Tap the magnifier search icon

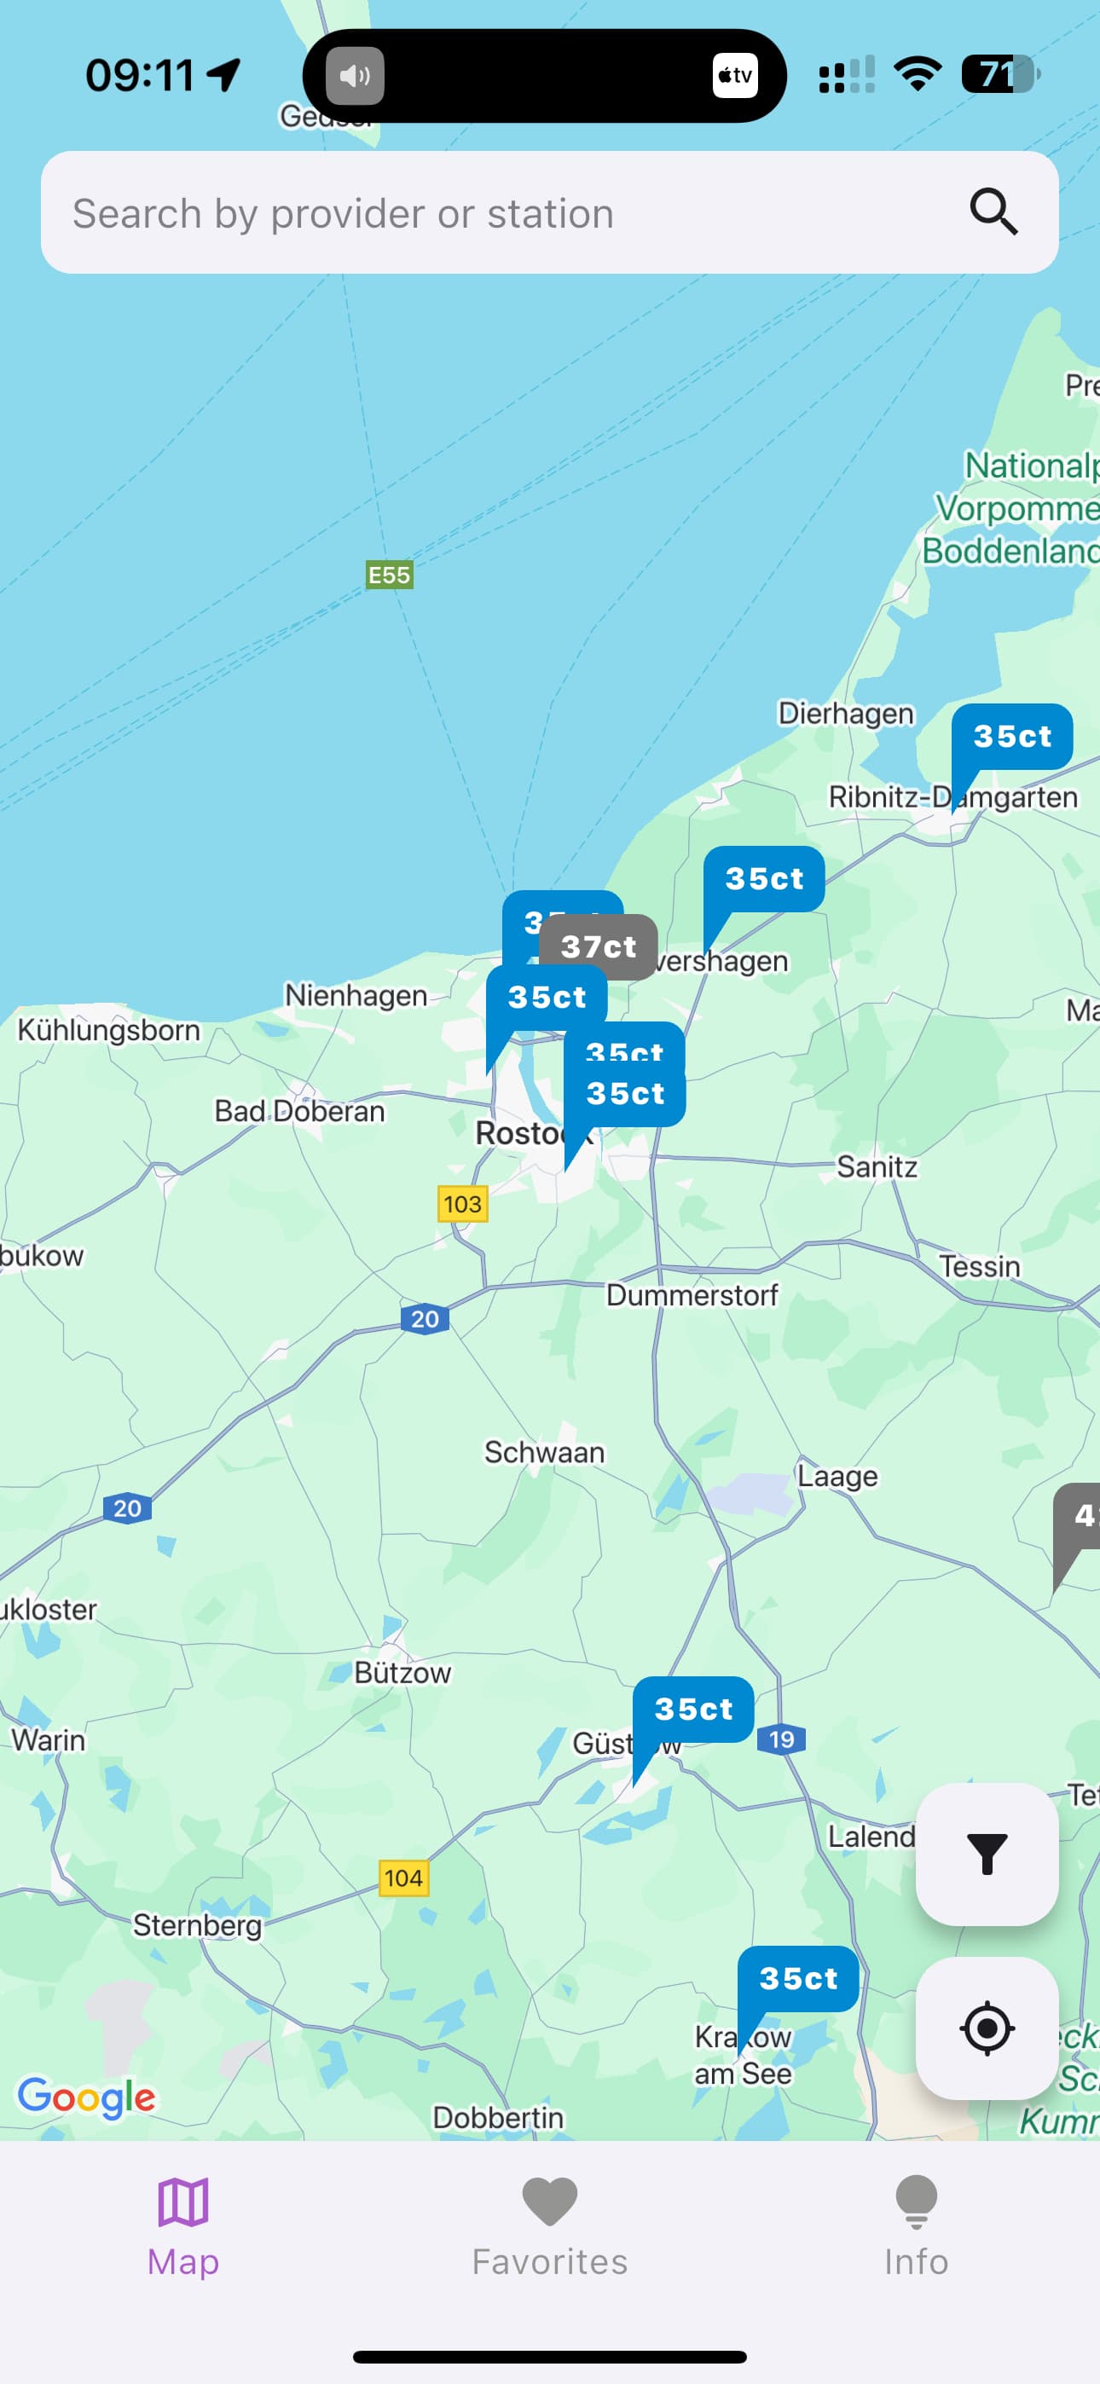[993, 212]
